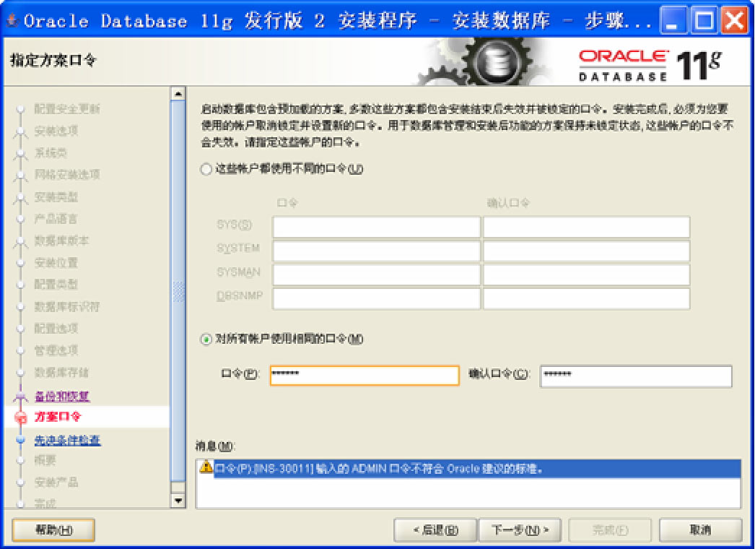Go back with the 后退(B) button
The image size is (755, 549).
(435, 530)
